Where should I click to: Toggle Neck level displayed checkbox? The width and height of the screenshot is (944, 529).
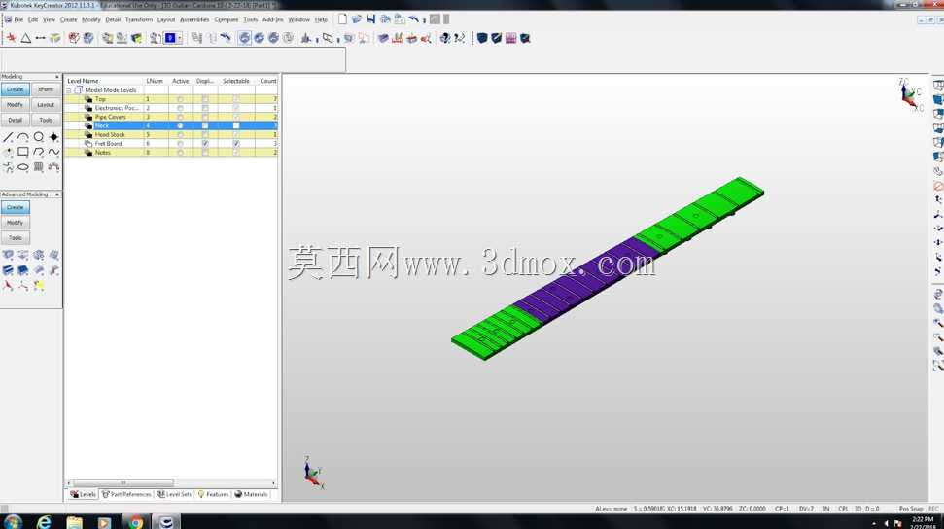[205, 125]
